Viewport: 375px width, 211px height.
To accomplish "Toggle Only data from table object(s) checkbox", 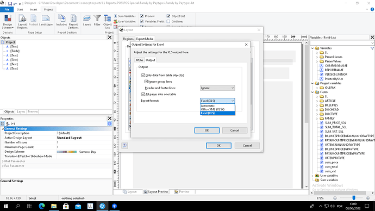I will (x=143, y=75).
